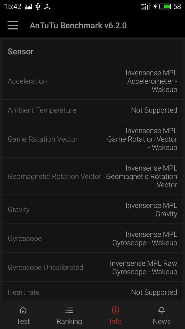Screen dimensions: 185x329
Task: Tap the battery indicator in status bar
Action: click(x=165, y=6)
